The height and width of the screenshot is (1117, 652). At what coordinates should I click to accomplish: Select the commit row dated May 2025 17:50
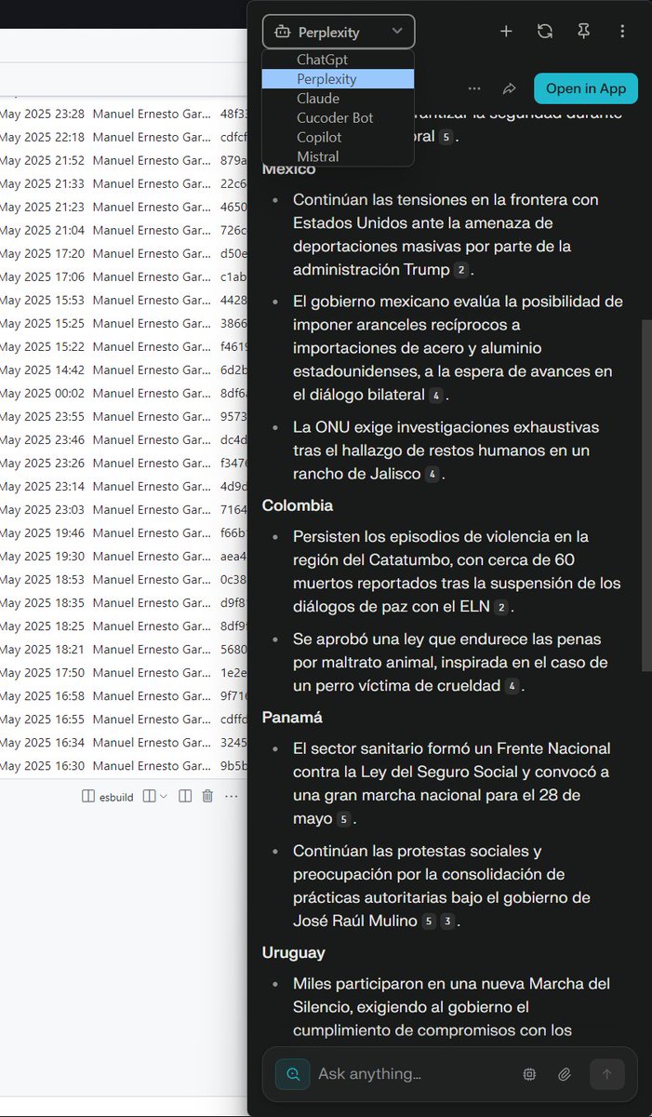pos(123,672)
